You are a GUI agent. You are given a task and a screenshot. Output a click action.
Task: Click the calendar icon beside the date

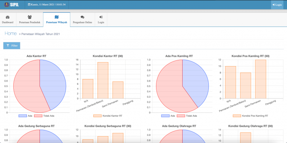click(x=29, y=5)
